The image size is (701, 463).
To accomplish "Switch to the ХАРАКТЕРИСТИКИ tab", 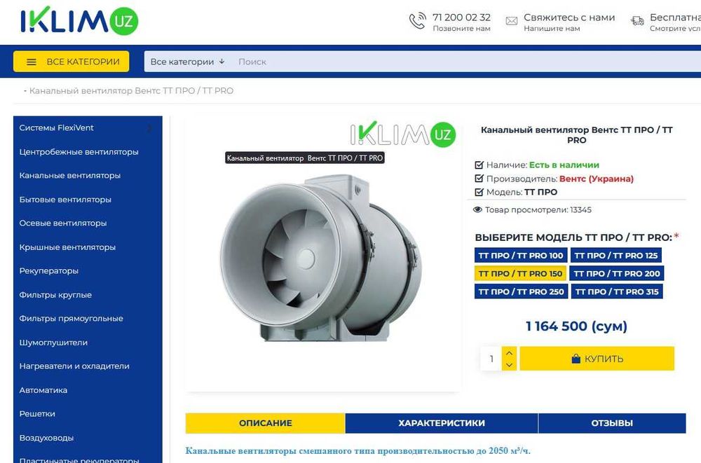I will (x=442, y=423).
